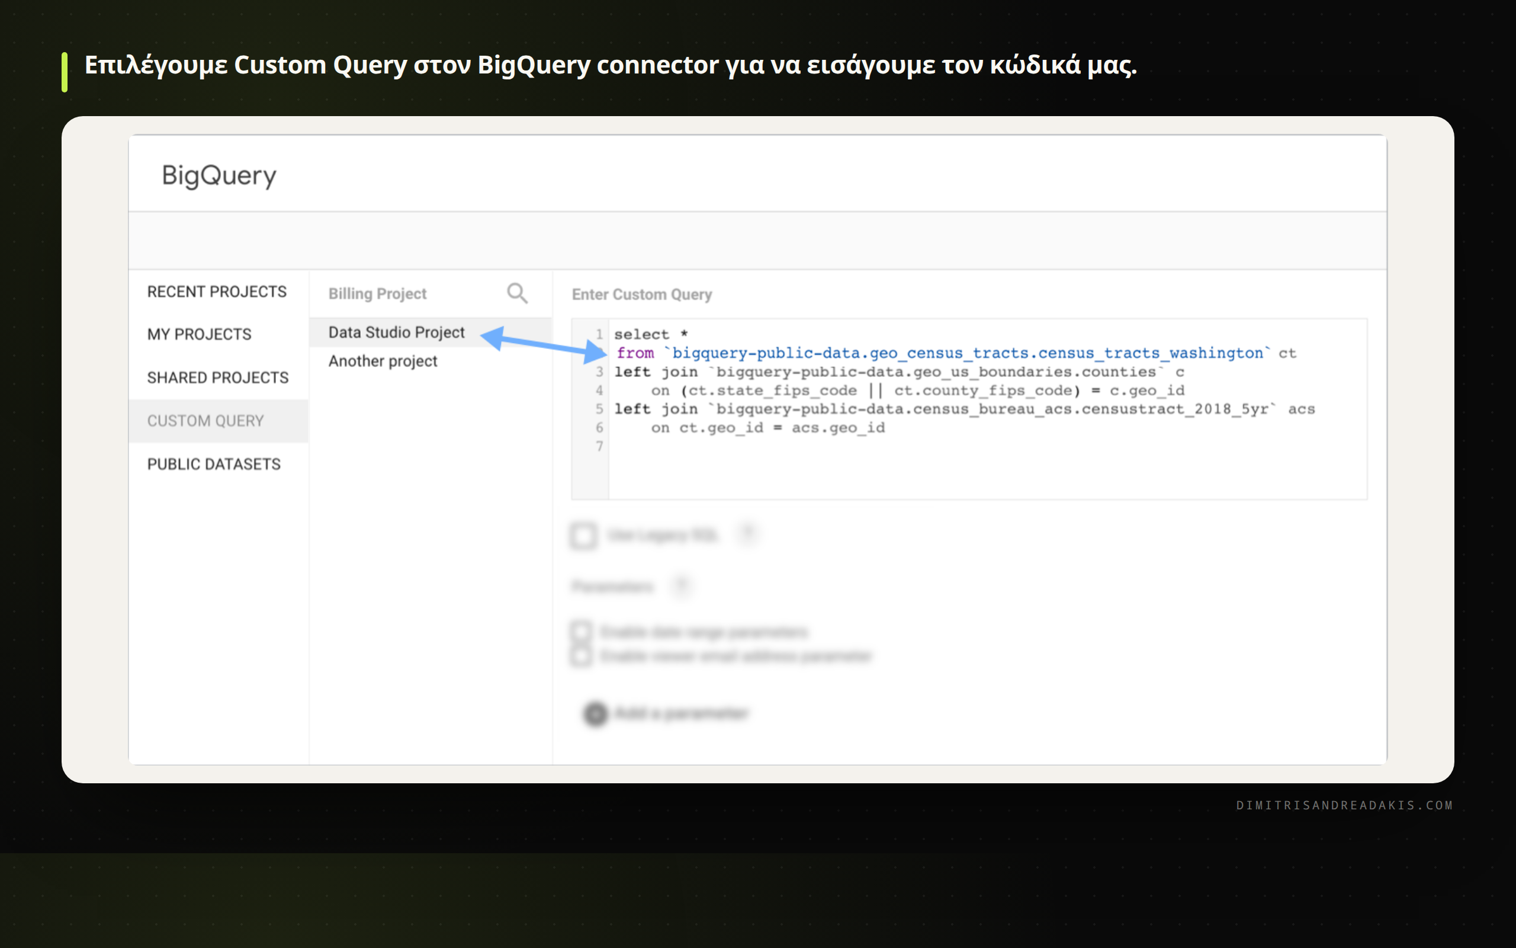This screenshot has width=1516, height=948.
Task: Select Another project from billing list
Action: (x=383, y=361)
